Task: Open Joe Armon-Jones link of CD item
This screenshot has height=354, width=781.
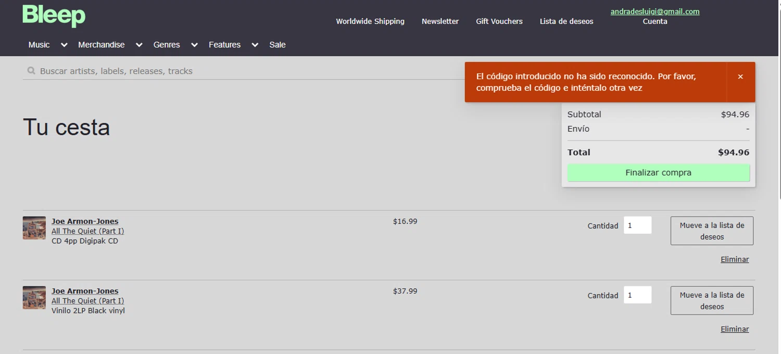Action: [x=85, y=221]
